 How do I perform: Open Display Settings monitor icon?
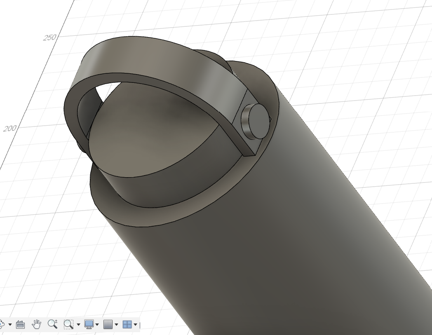pyautogui.click(x=89, y=324)
